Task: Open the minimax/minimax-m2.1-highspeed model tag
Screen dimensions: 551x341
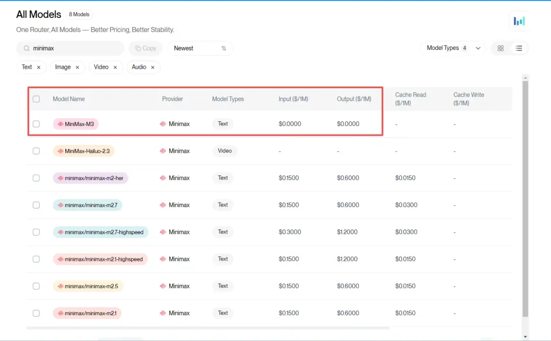Action: (x=100, y=259)
